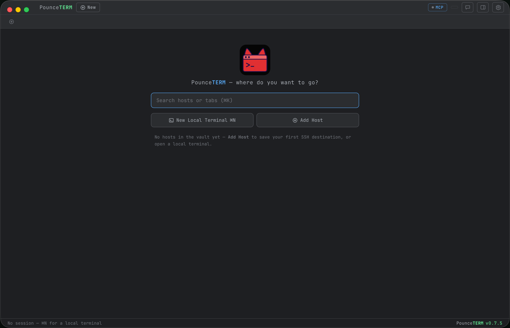This screenshot has height=328, width=510.
Task: Click the 'where do you want to go?' heading
Action: tap(255, 82)
